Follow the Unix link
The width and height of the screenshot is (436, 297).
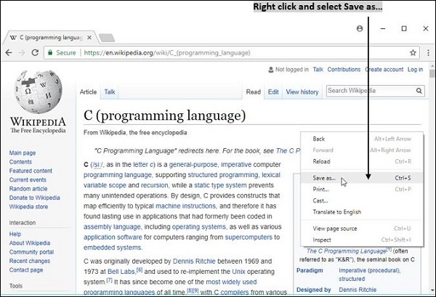(x=238, y=272)
